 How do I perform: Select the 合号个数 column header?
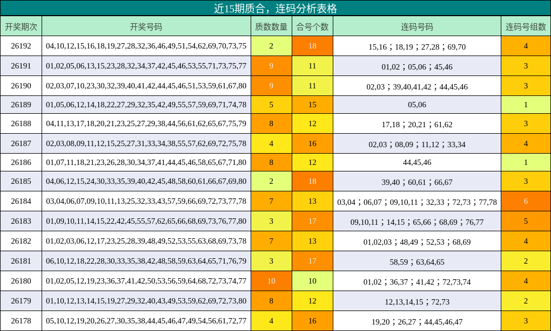(312, 26)
